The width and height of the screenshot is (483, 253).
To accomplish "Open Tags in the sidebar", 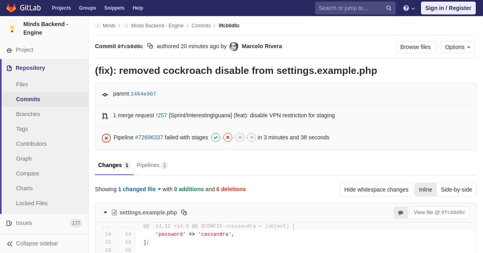I will [22, 129].
